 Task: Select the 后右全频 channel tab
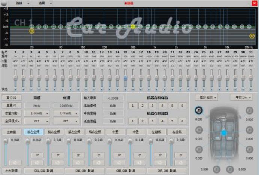click(95, 132)
